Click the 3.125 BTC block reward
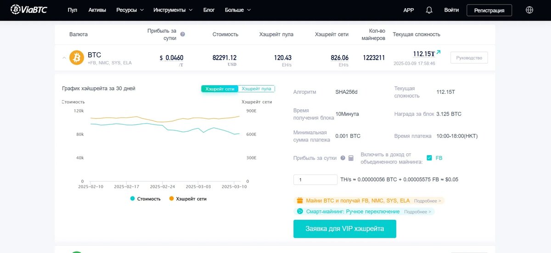The height and width of the screenshot is (253, 551). 449,114
